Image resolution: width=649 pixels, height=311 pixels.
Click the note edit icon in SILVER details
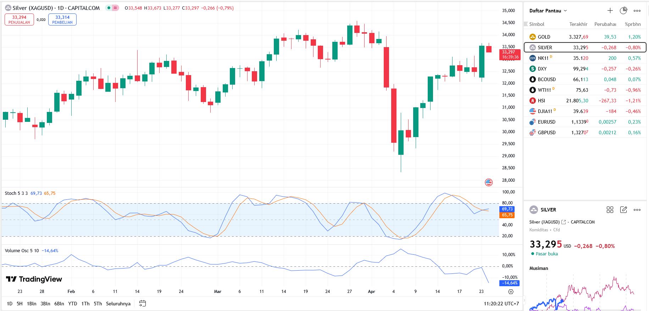[x=623, y=210]
